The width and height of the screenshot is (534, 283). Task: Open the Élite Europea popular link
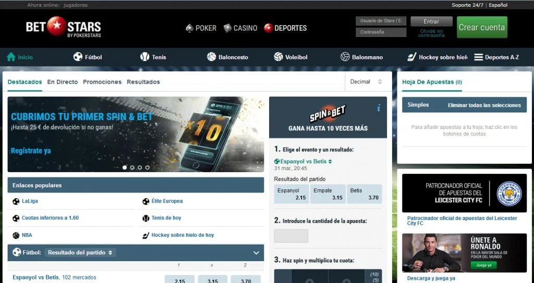[167, 201]
